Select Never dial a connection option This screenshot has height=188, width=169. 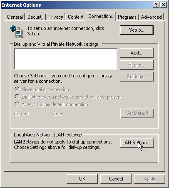point(42,89)
